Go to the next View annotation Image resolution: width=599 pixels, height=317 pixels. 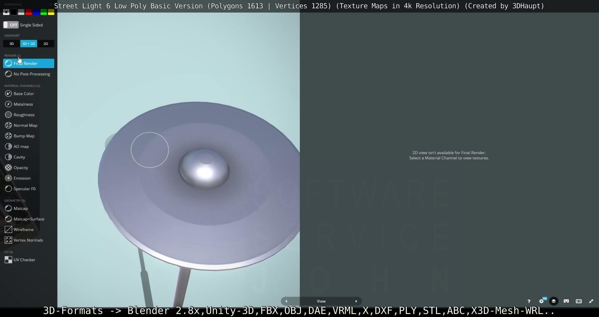click(356, 301)
